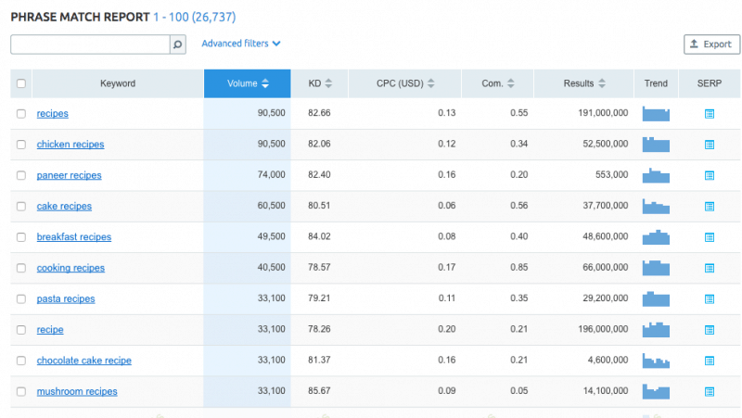Check the box for chocolate cake recipe

pyautogui.click(x=21, y=361)
